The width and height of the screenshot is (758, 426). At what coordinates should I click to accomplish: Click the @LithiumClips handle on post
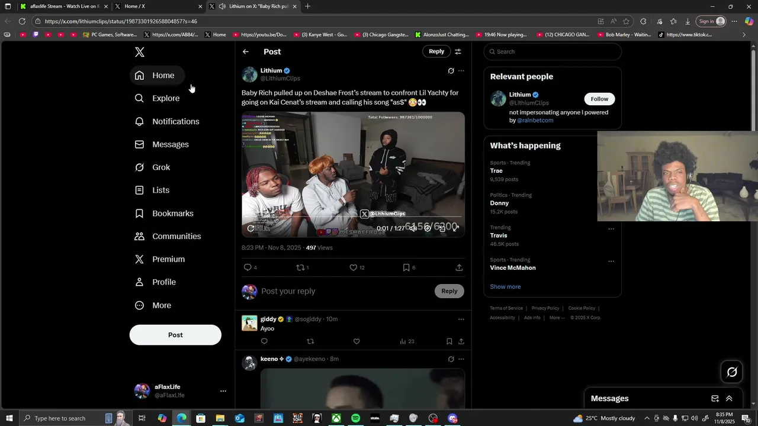point(280,79)
